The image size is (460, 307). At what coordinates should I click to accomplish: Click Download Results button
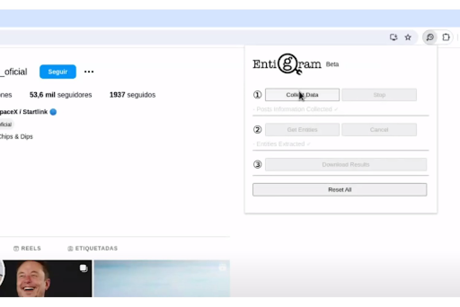click(x=346, y=165)
